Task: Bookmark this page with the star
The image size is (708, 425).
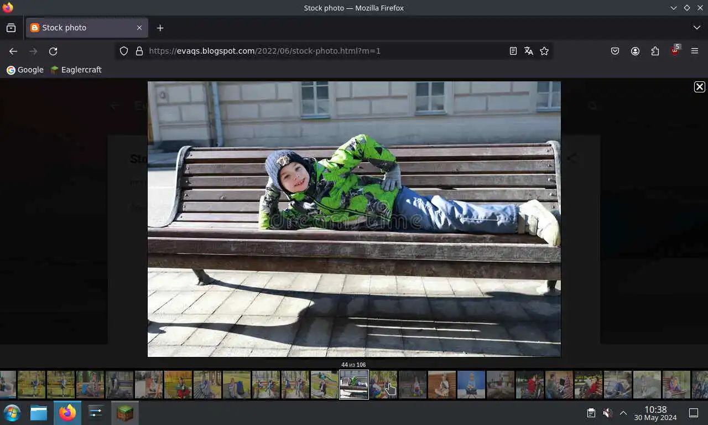Action: click(x=544, y=51)
